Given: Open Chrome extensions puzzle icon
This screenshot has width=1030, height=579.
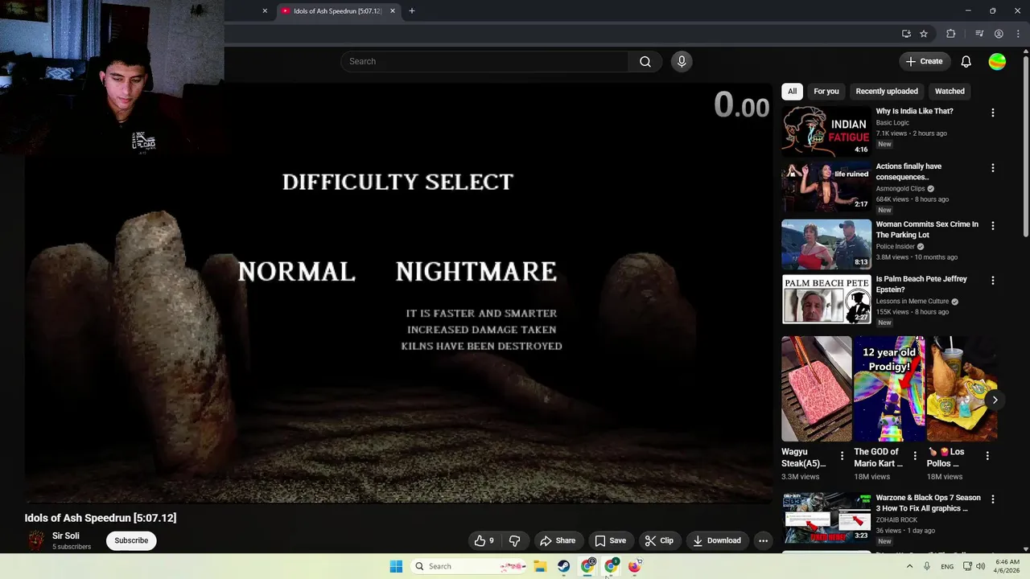Looking at the screenshot, I should click(951, 34).
